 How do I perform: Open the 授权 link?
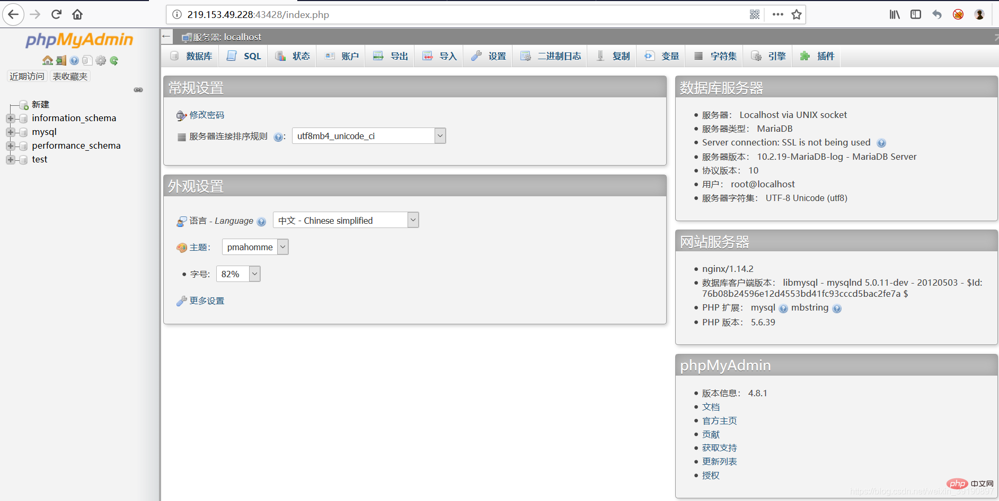click(x=711, y=475)
